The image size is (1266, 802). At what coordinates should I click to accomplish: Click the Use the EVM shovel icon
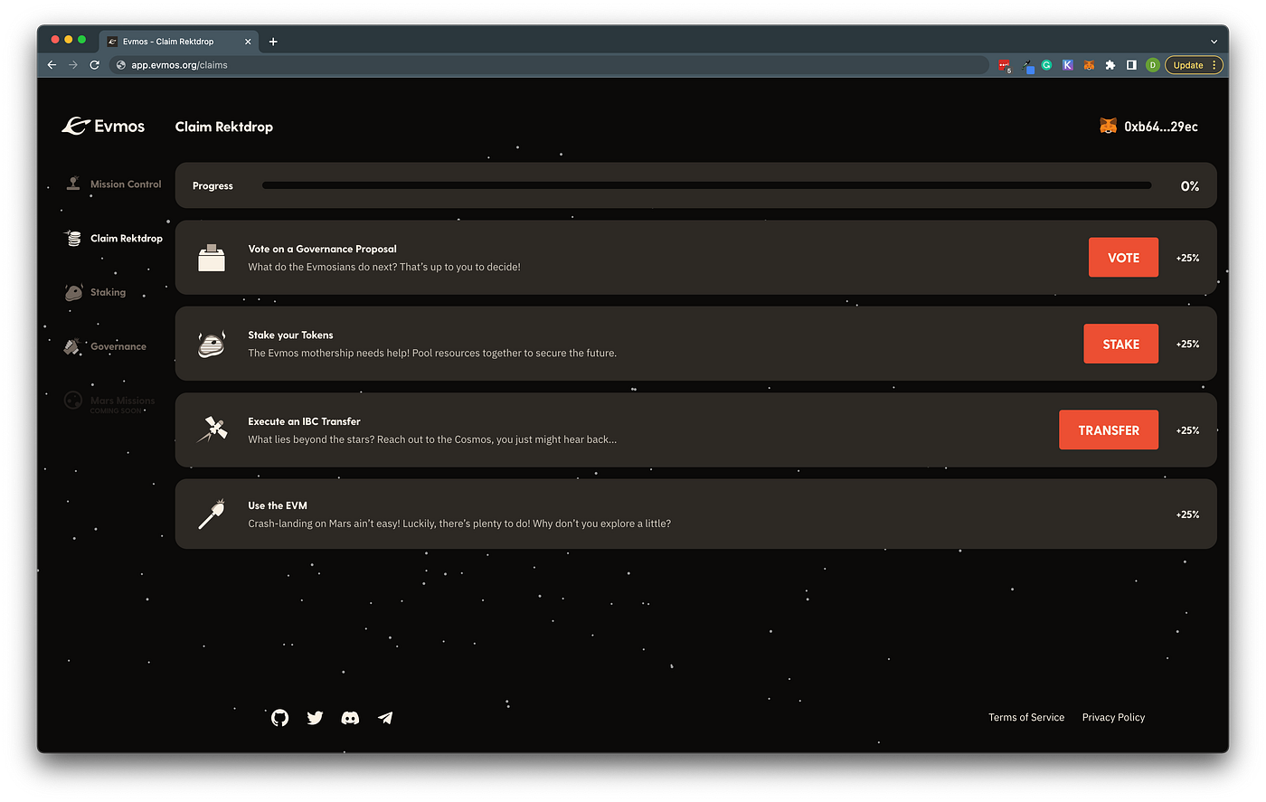pyautogui.click(x=212, y=514)
